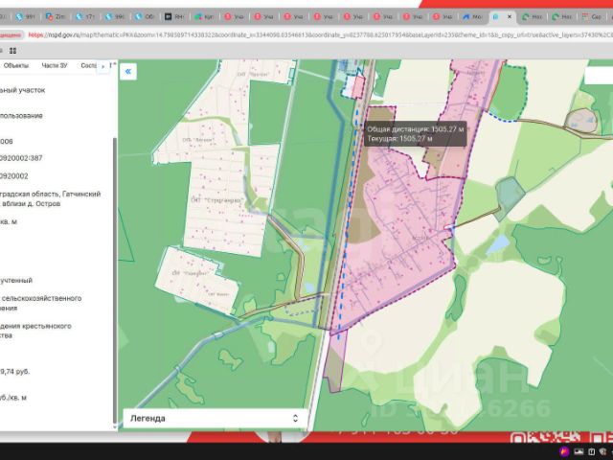Select address text вблизи д. Остров

click(31, 204)
